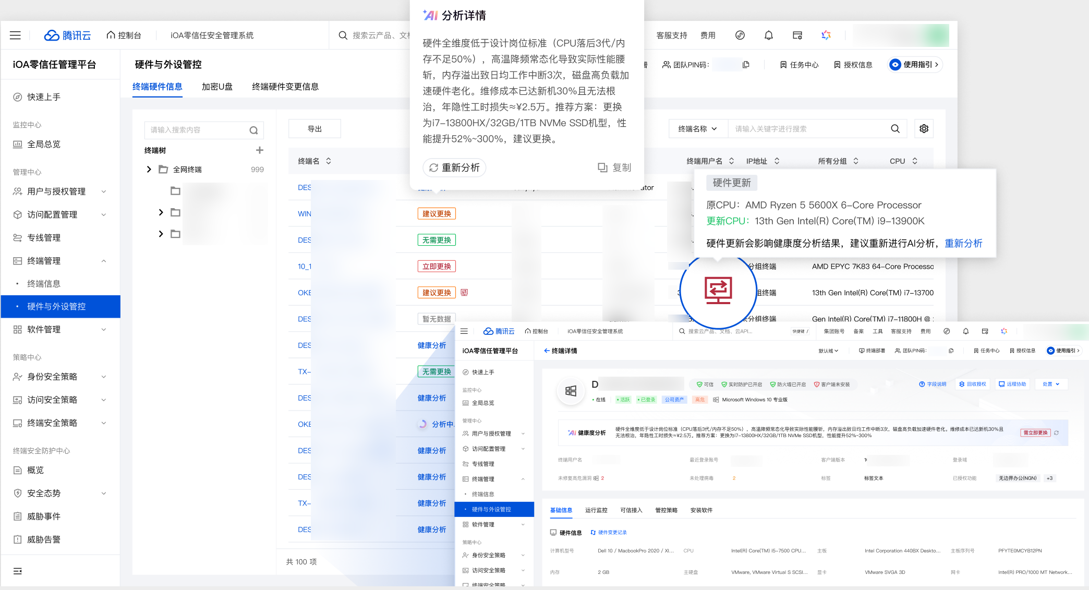Image resolution: width=1089 pixels, height=590 pixels.
Task: Click 重新分析 button in AI 分析详情 popup
Action: tap(454, 167)
